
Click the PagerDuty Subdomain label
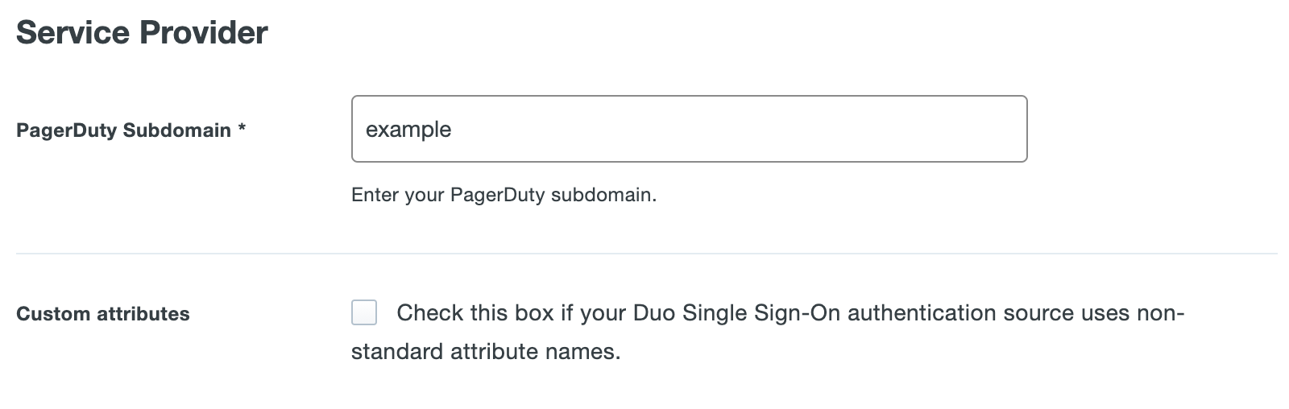coord(123,130)
